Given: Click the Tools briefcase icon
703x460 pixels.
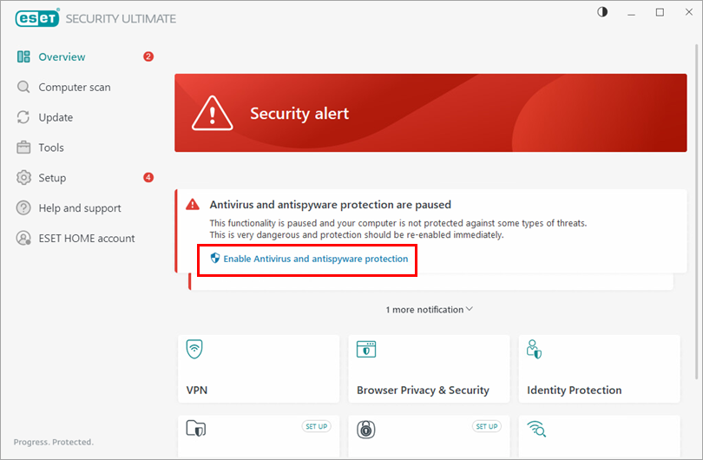Looking at the screenshot, I should 23,148.
